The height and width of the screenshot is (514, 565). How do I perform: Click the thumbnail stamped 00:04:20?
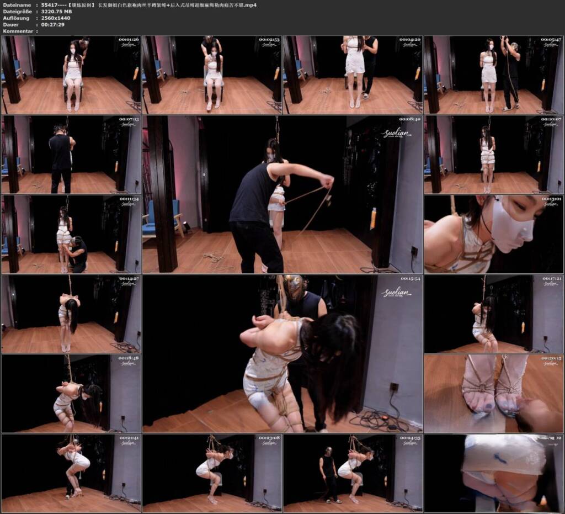(353, 75)
